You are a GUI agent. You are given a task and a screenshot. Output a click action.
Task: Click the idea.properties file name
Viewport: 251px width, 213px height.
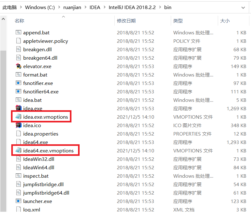[41, 134]
